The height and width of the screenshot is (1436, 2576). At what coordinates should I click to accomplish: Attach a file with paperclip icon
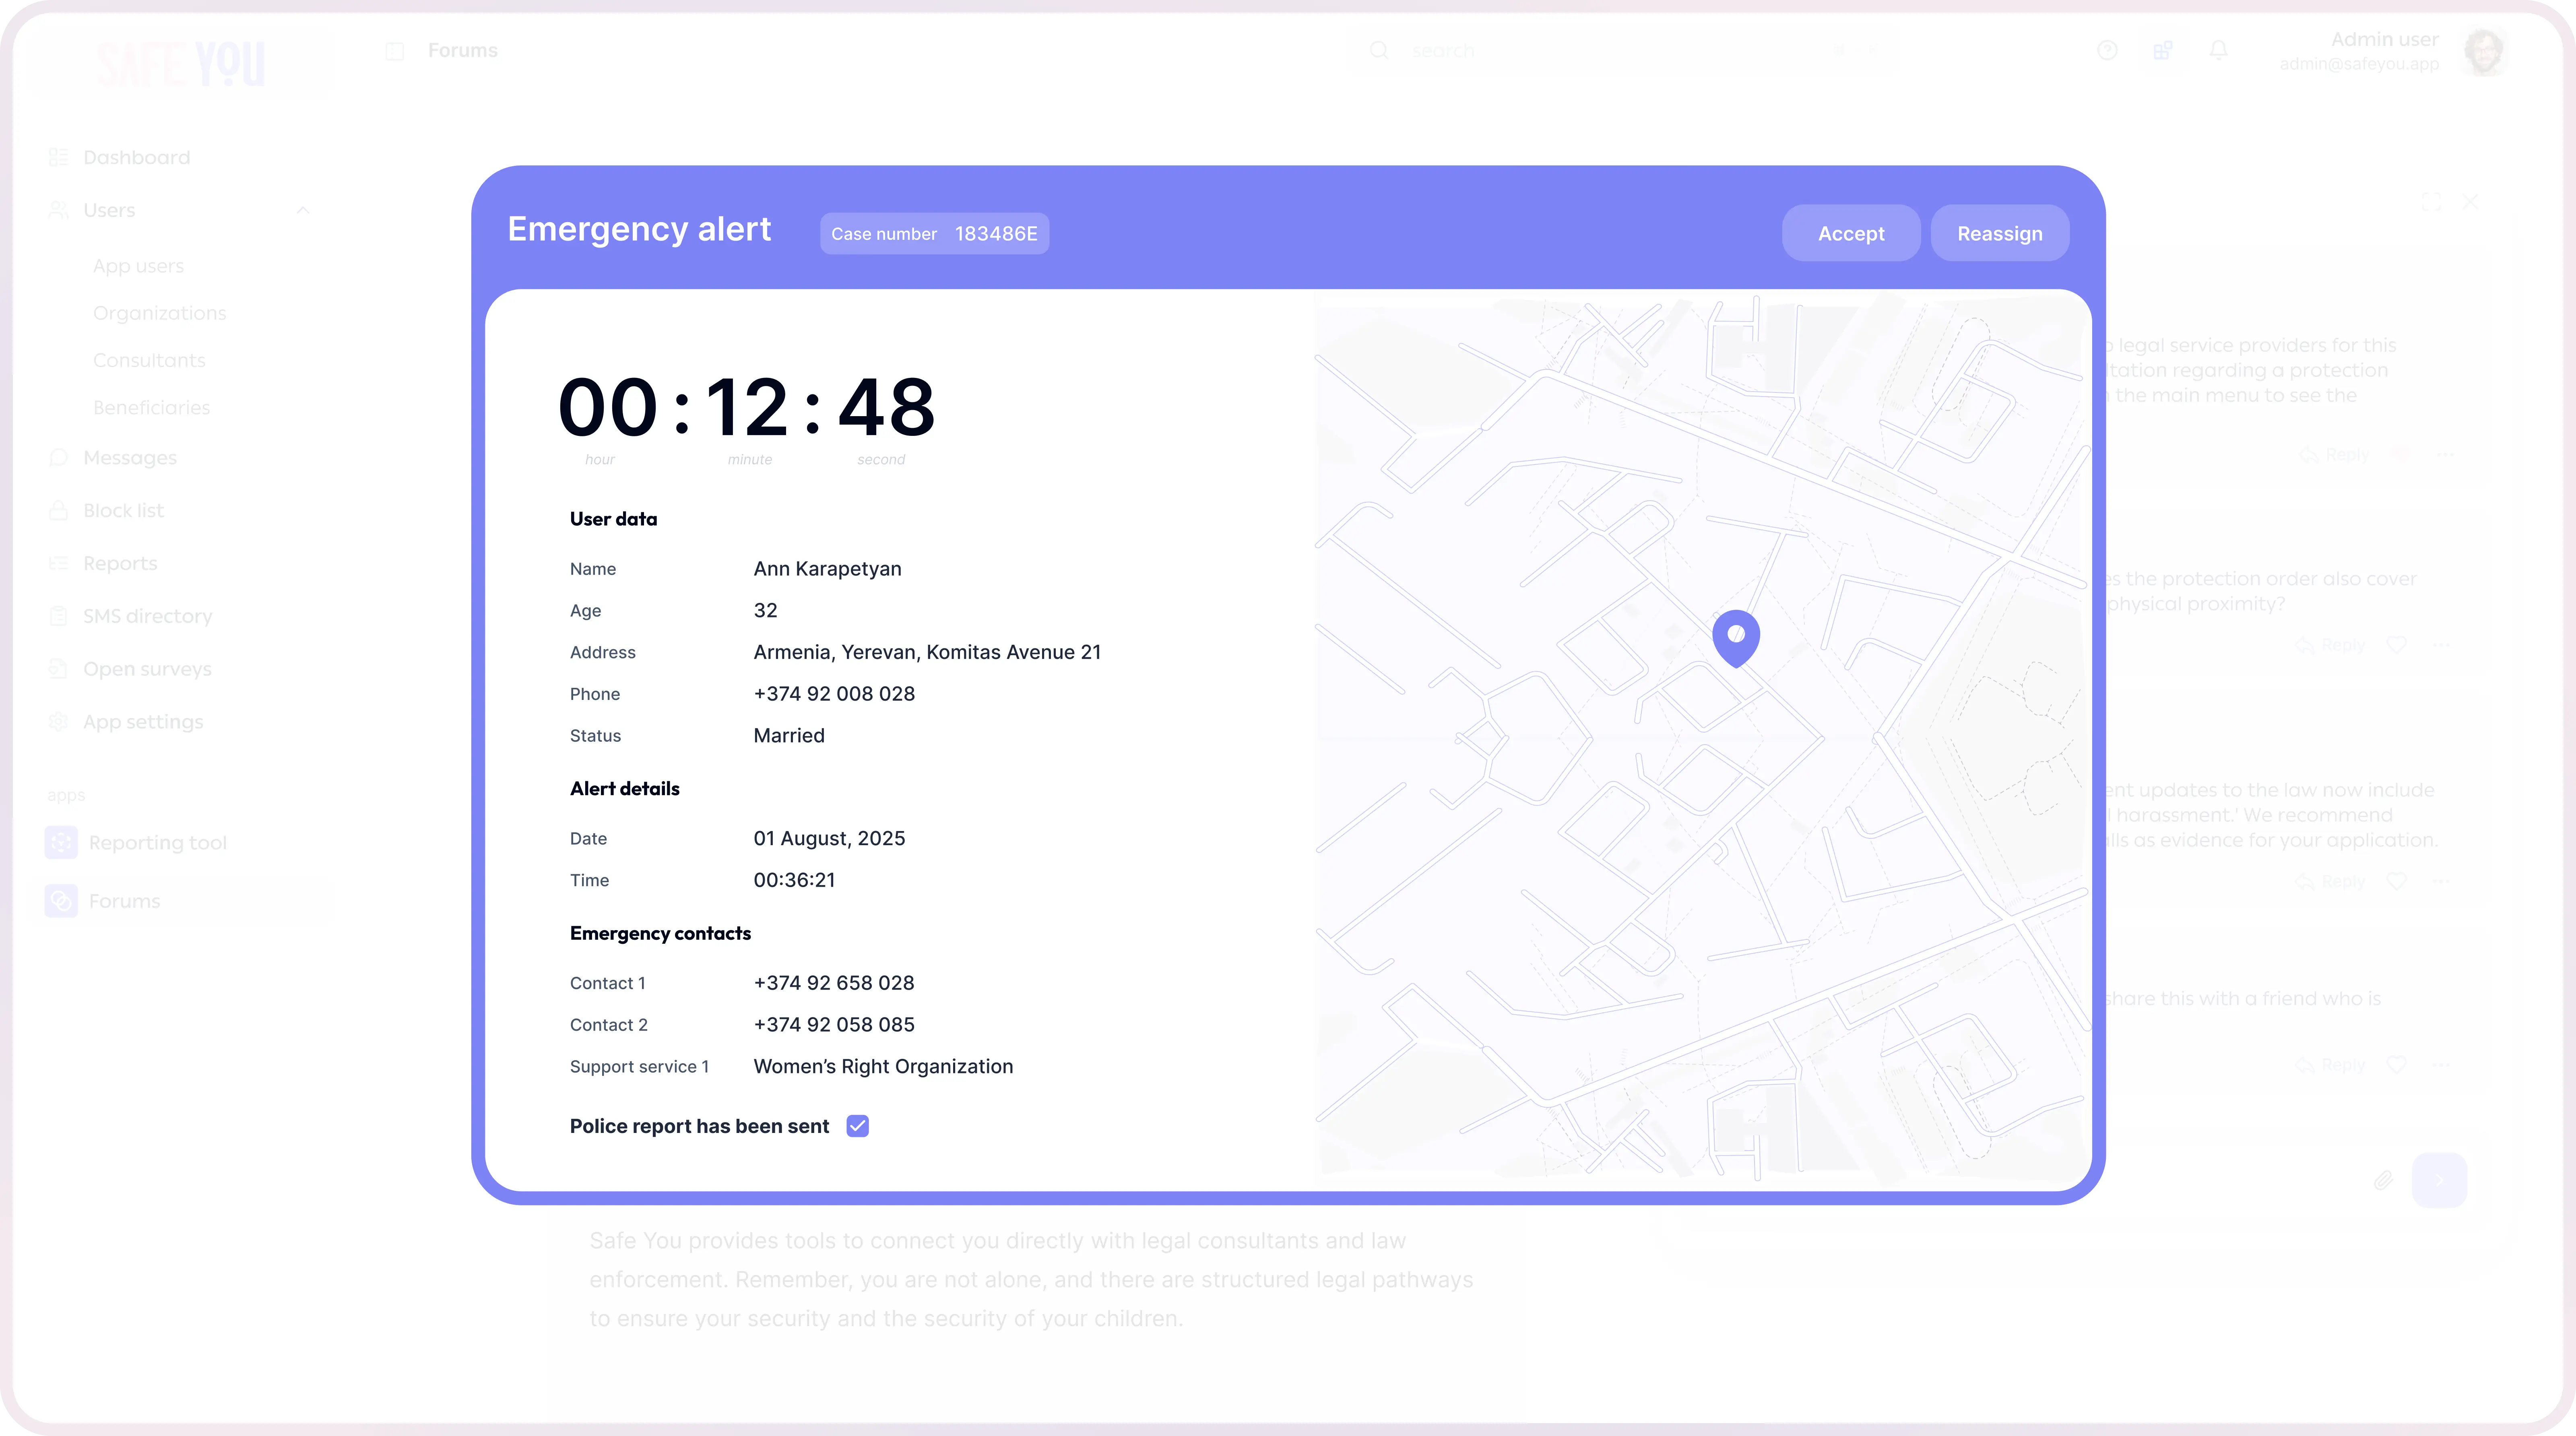[2384, 1181]
